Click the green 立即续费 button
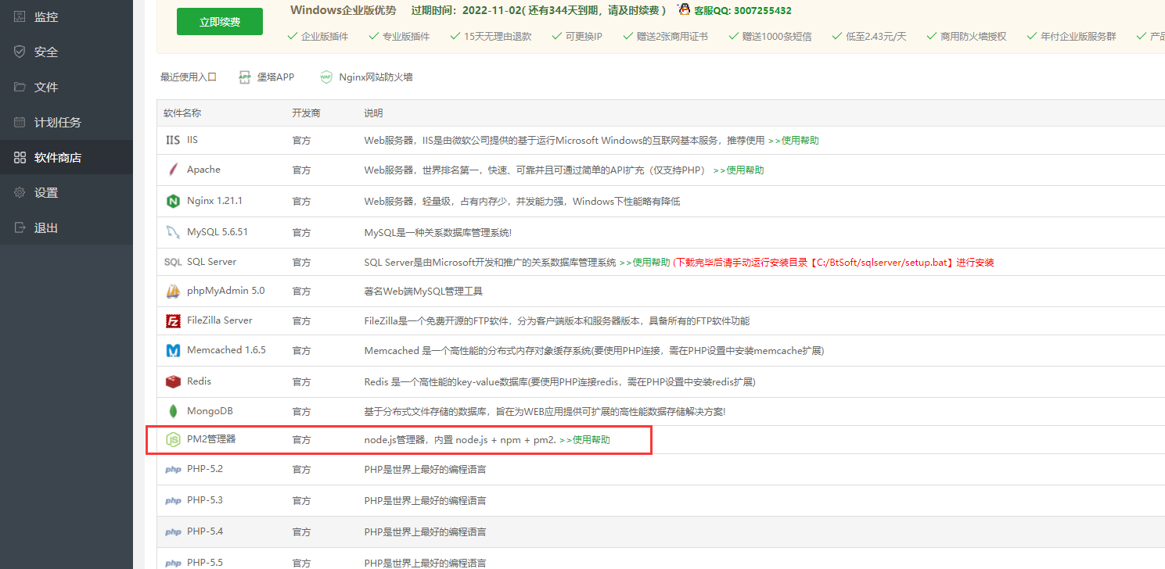Viewport: 1165px width, 569px height. (x=220, y=22)
